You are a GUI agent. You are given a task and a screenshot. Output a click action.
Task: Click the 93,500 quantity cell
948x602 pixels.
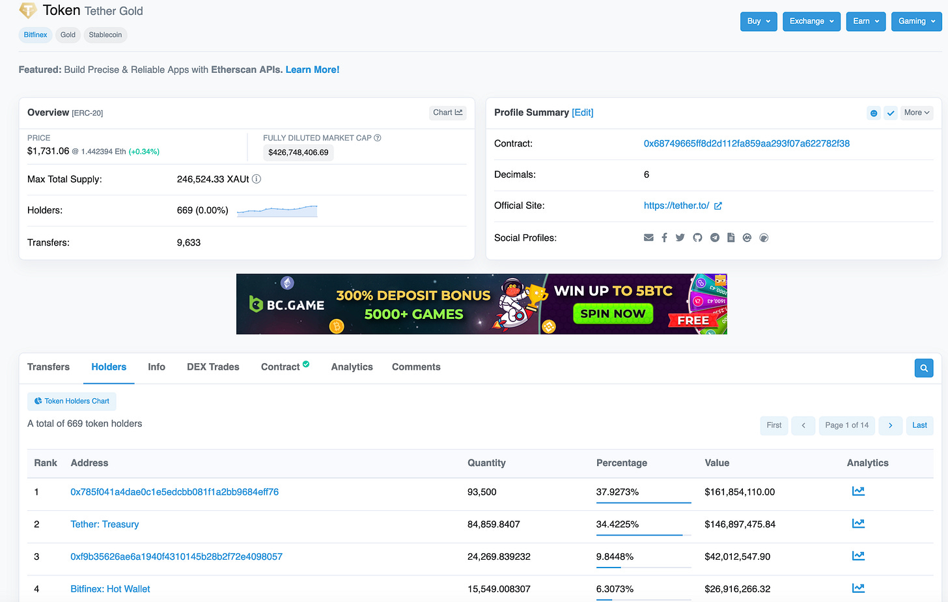tap(482, 492)
